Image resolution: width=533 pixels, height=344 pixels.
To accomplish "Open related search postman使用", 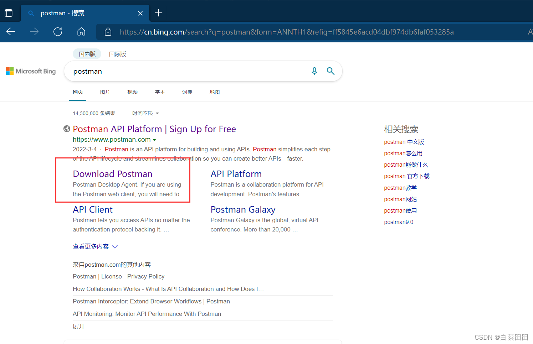I will (400, 210).
